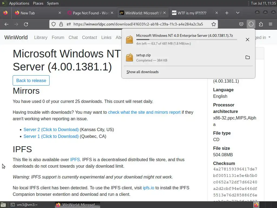
Task: Open the Applications menu
Action: [x=19, y=3]
